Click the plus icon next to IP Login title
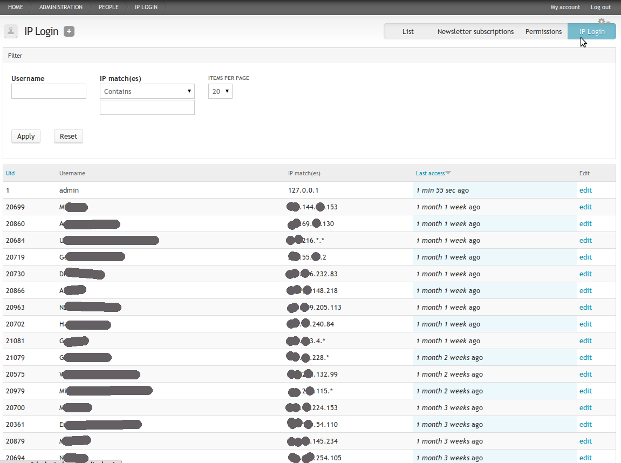The image size is (621, 463). 69,31
